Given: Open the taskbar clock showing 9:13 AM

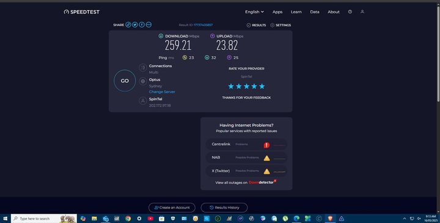Looking at the screenshot, I should click(430, 219).
